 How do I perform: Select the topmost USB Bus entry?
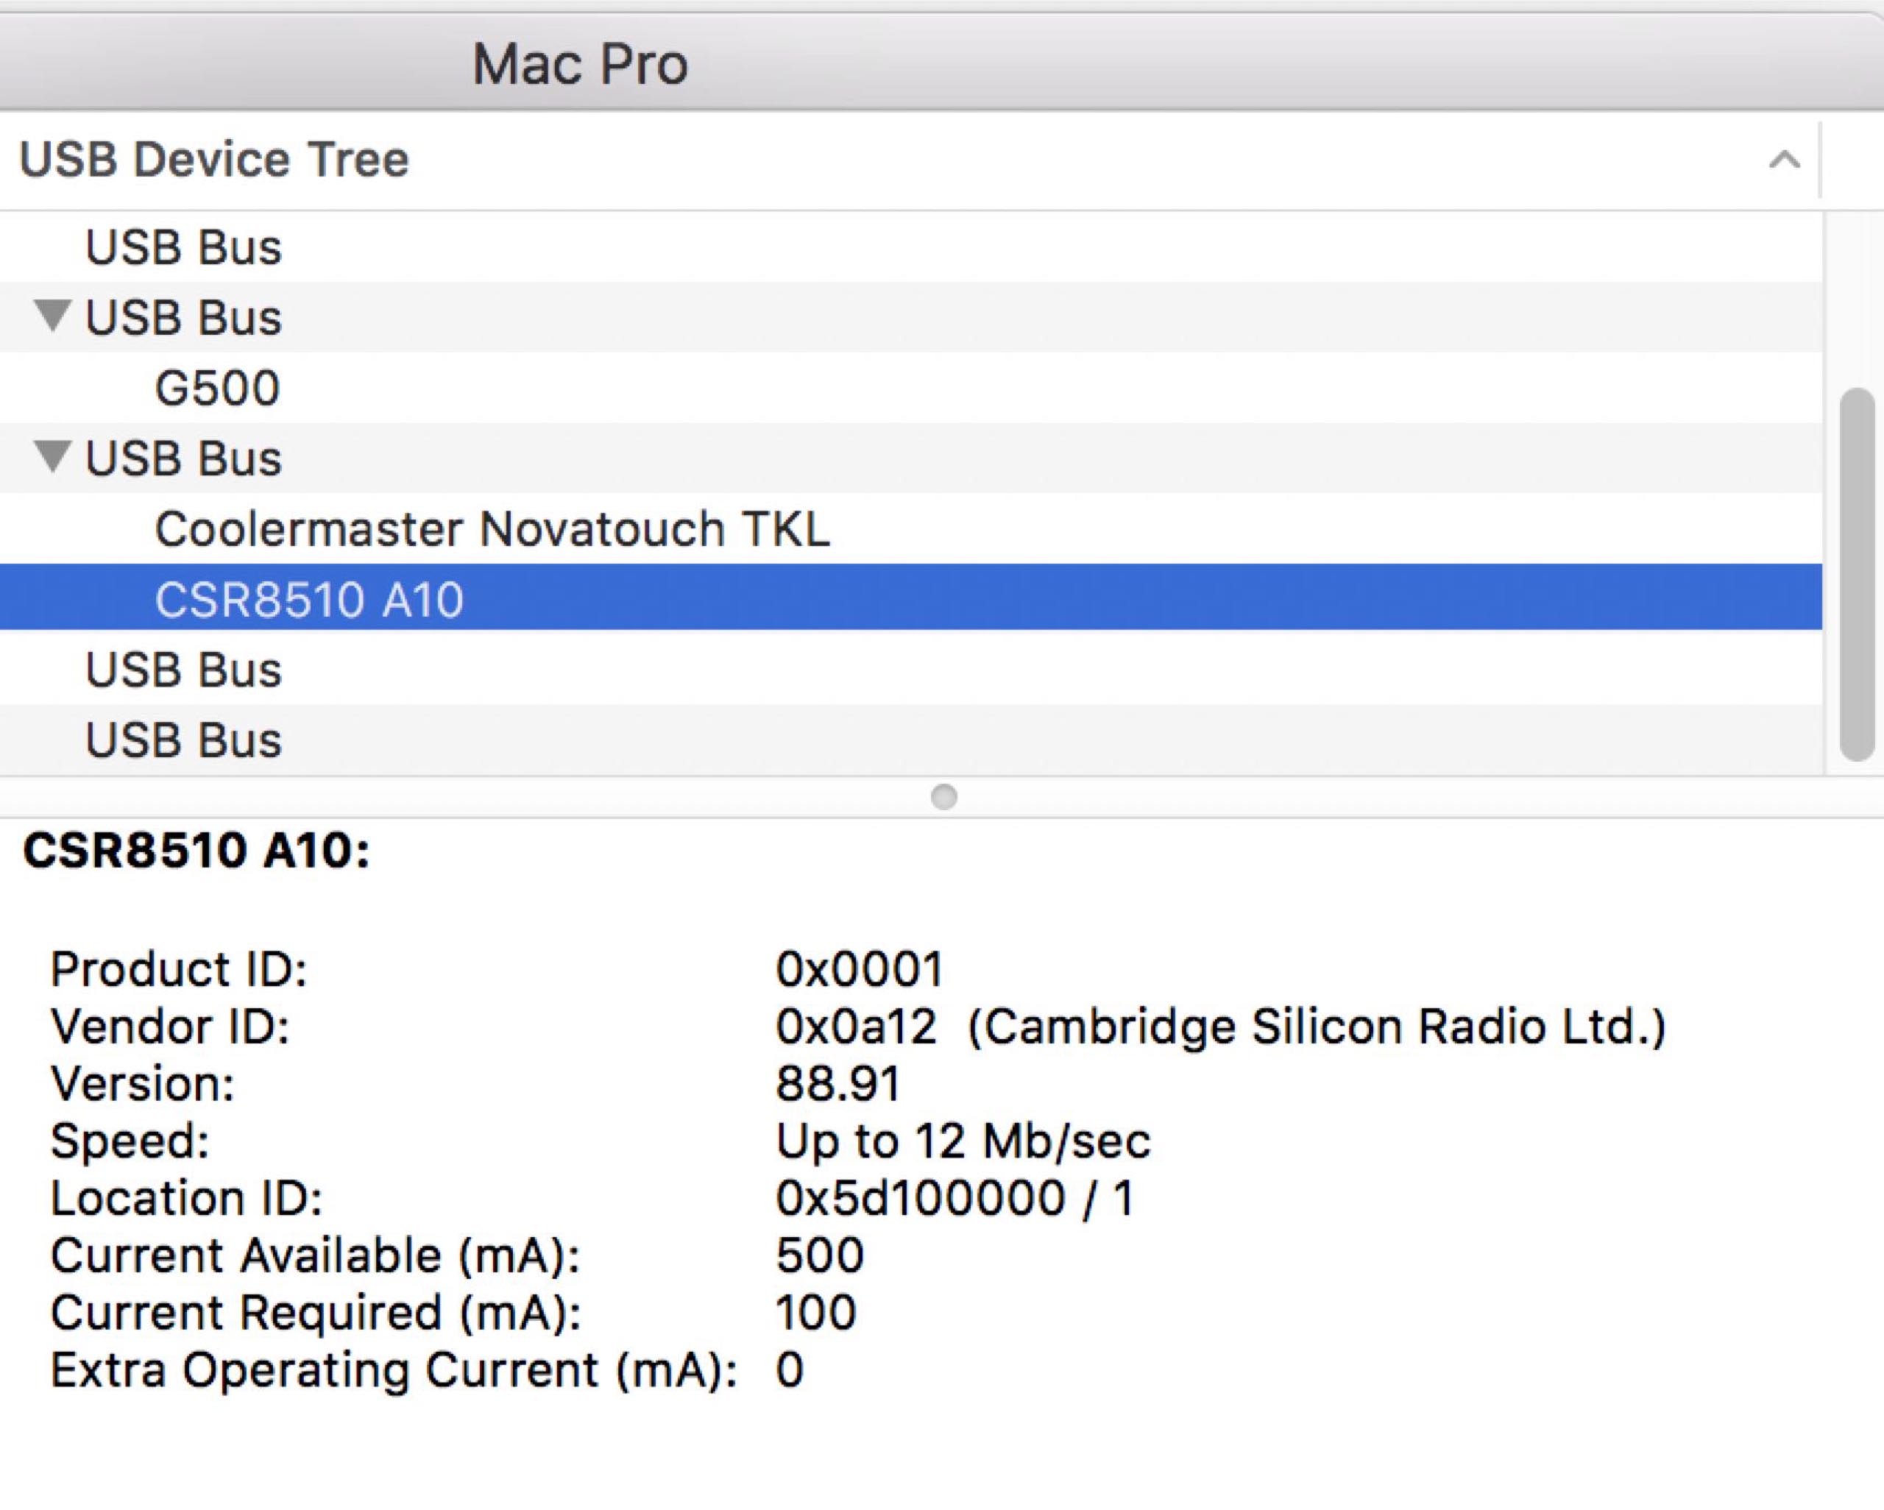183,247
